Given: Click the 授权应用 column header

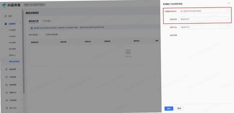Looking at the screenshot, I should 63,42.
